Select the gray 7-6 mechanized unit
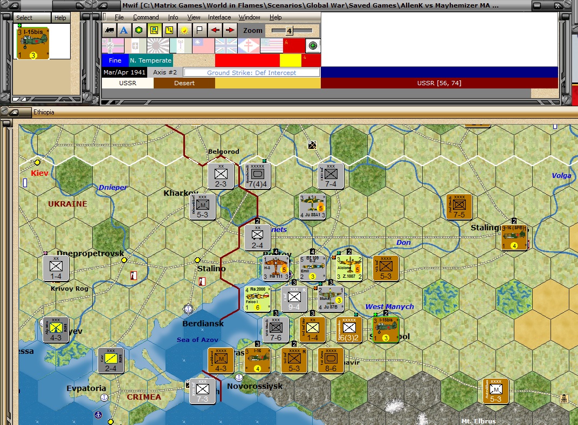Screen dimensions: 578x425 click(276, 329)
